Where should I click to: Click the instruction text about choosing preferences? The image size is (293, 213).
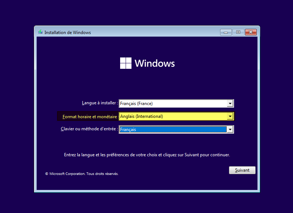point(146,154)
